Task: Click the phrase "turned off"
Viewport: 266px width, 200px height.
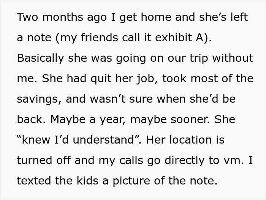Action: [43, 161]
